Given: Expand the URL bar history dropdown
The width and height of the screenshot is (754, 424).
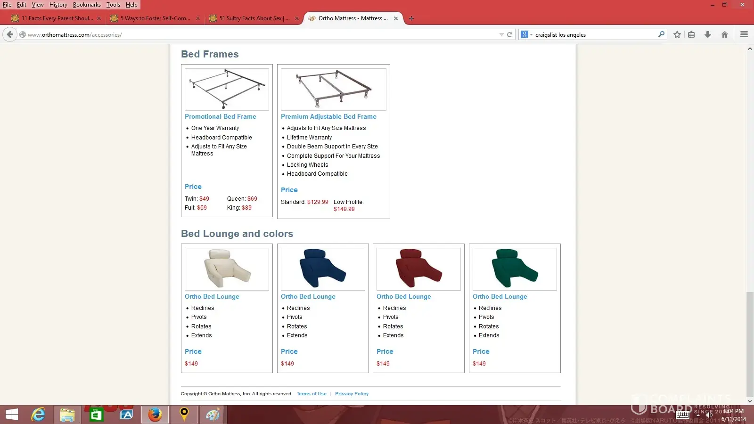Looking at the screenshot, I should tap(501, 34).
